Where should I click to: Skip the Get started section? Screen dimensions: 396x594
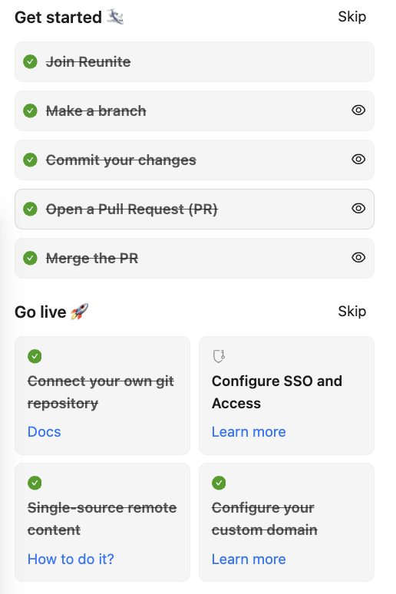pyautogui.click(x=352, y=17)
